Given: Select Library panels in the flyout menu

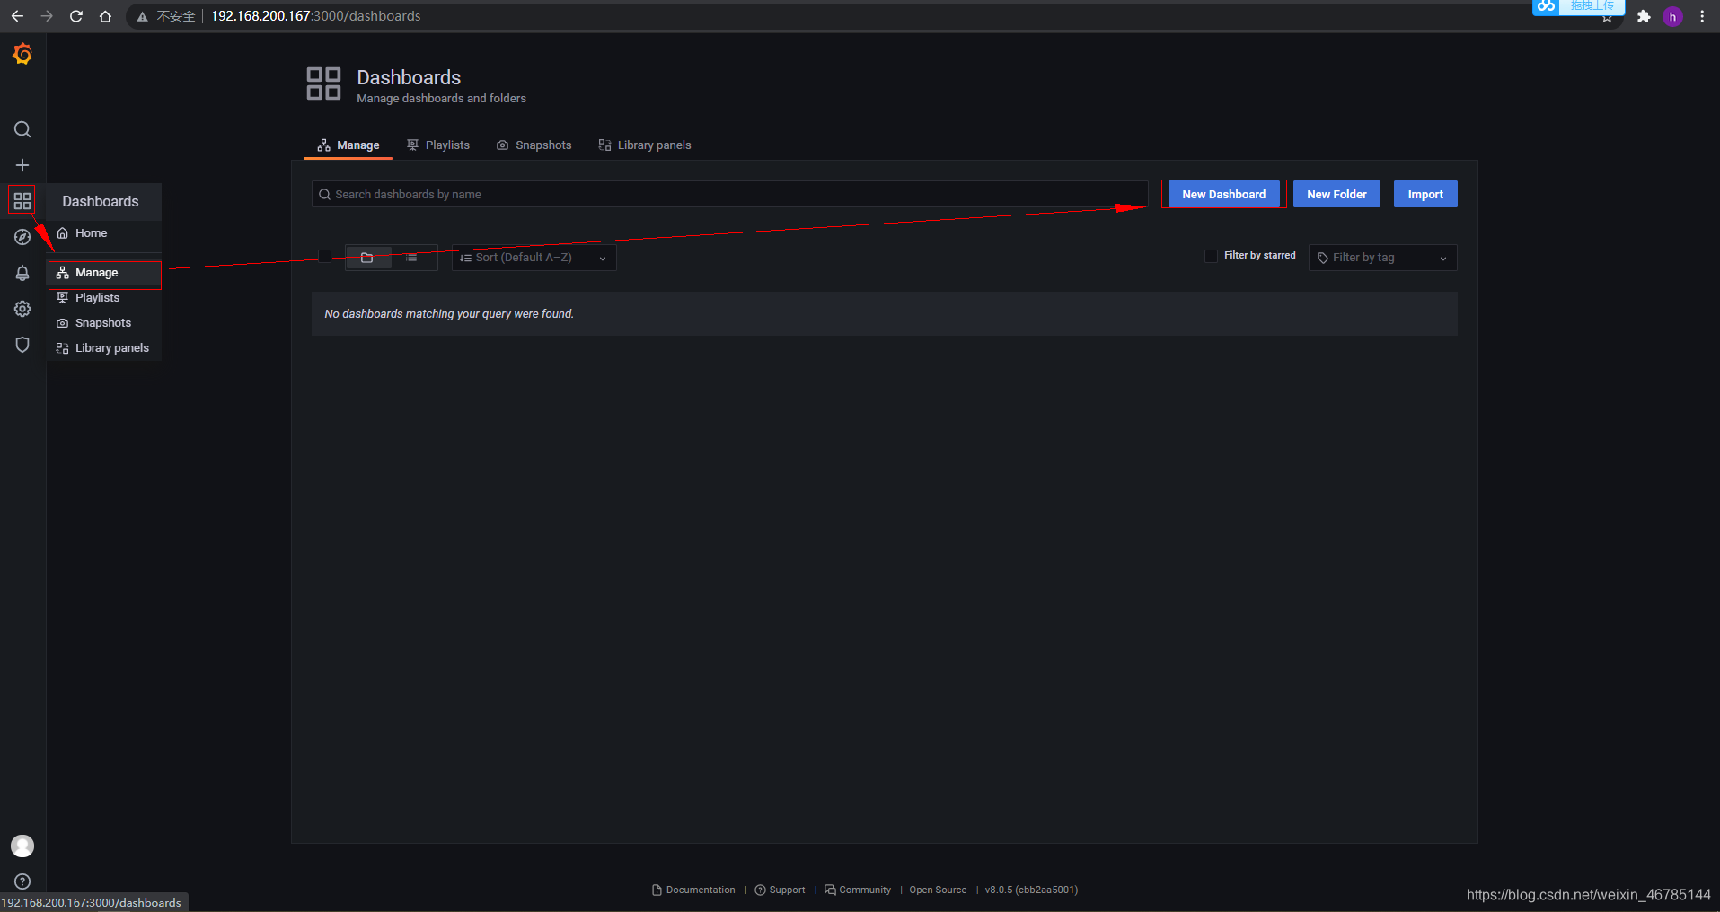Looking at the screenshot, I should 104,348.
